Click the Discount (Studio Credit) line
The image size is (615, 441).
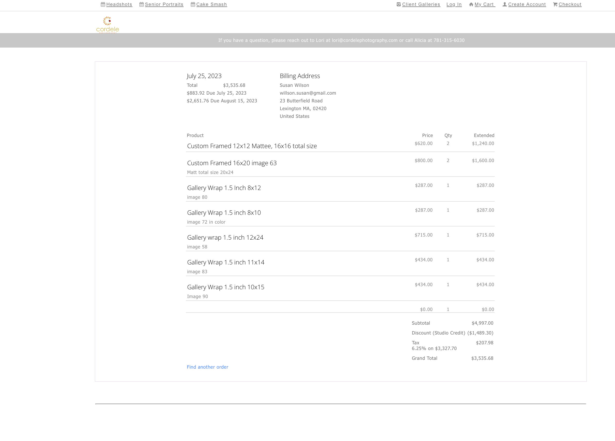click(x=453, y=333)
